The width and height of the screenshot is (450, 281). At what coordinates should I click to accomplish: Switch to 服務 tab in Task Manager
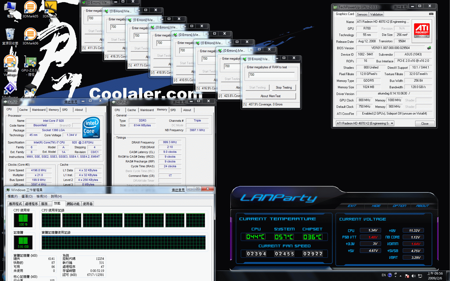tap(44, 204)
